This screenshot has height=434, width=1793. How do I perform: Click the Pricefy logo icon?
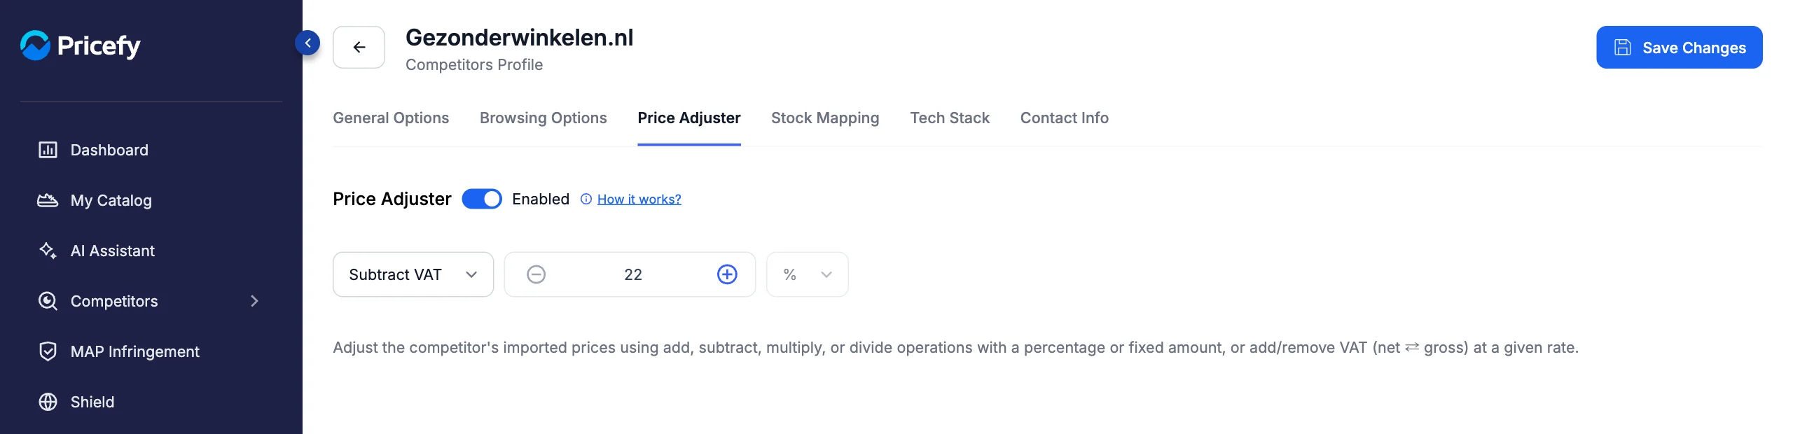pos(35,45)
